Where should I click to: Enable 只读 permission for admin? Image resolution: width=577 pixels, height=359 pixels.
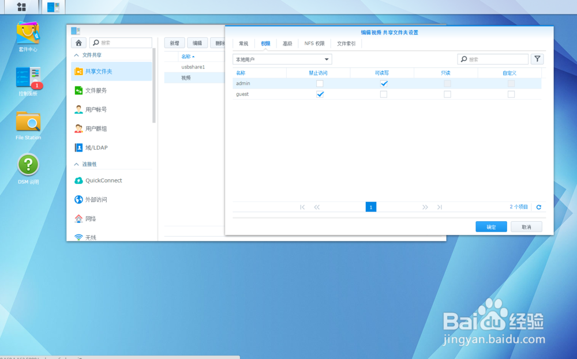tap(447, 83)
